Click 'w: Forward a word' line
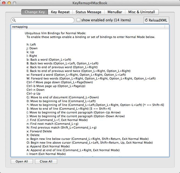 (76, 75)
